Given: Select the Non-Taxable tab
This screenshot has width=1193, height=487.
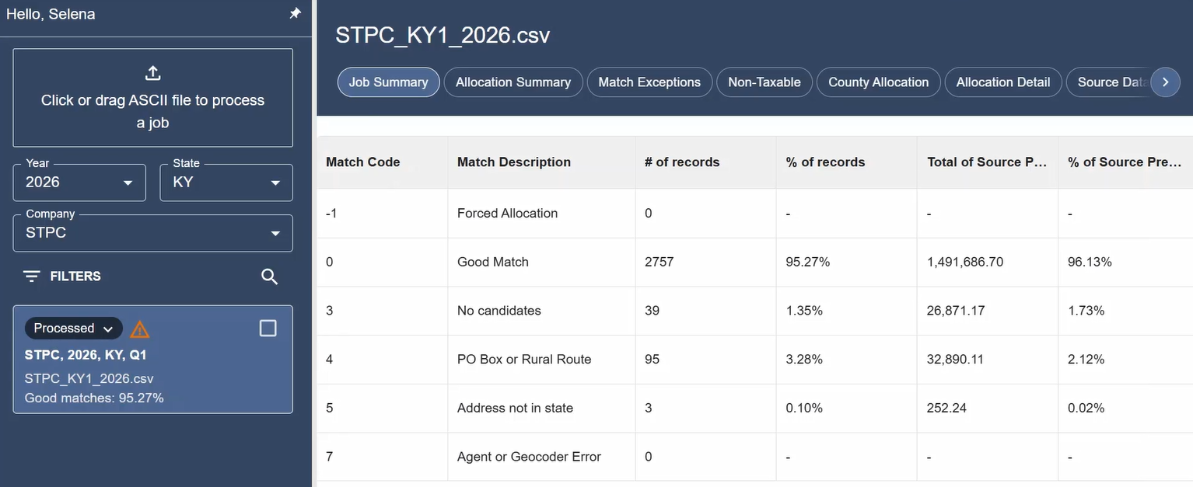Looking at the screenshot, I should (x=764, y=82).
